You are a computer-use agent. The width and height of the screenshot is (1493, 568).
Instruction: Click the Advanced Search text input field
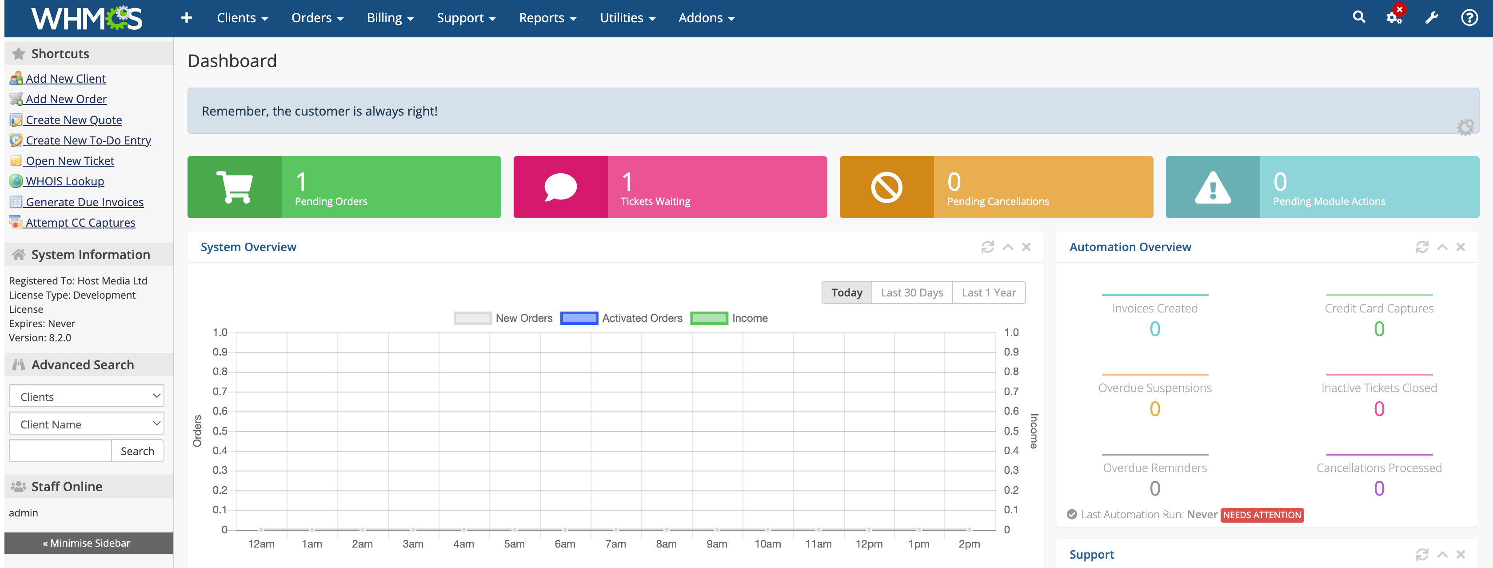[60, 451]
